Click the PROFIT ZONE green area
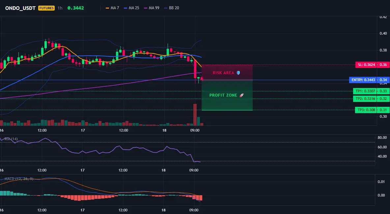 pos(227,95)
